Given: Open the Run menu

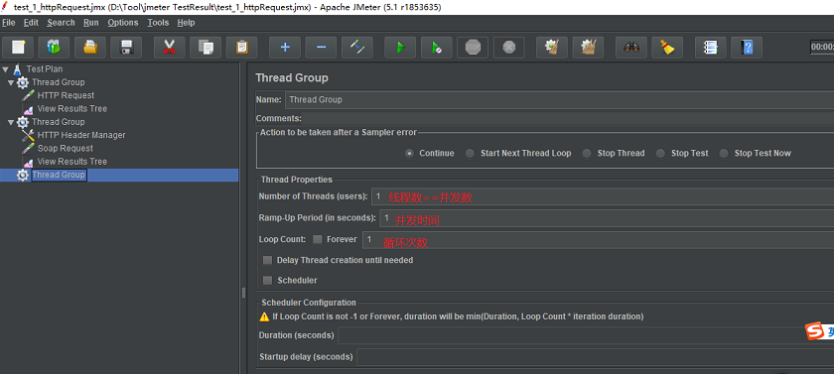Looking at the screenshot, I should [x=91, y=22].
